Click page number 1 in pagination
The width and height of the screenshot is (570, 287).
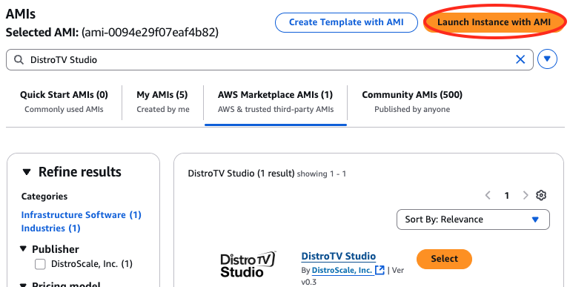pos(506,196)
